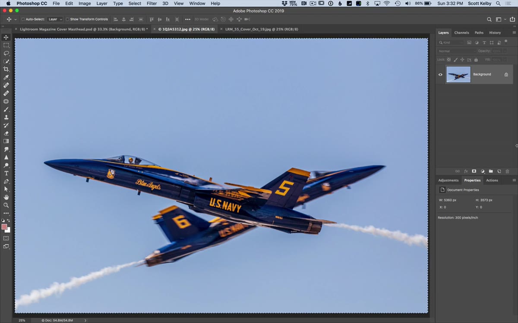Toggle Quick Mask mode icon
The width and height of the screenshot is (518, 323).
point(6,238)
